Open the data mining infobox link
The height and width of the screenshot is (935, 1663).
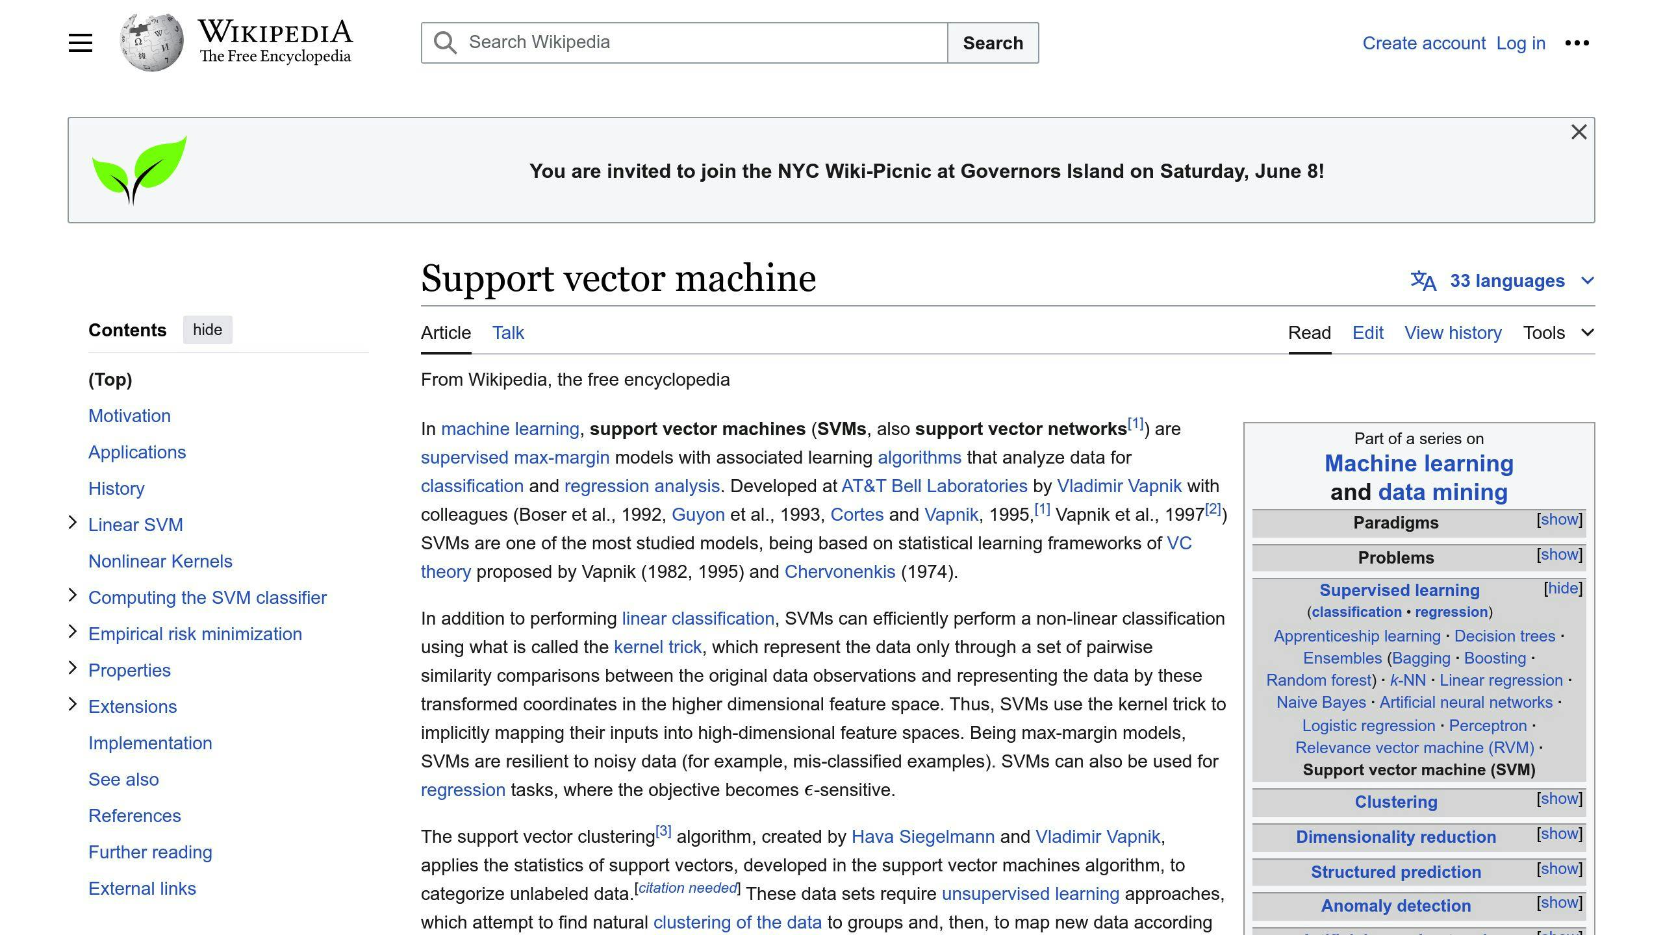click(1442, 492)
